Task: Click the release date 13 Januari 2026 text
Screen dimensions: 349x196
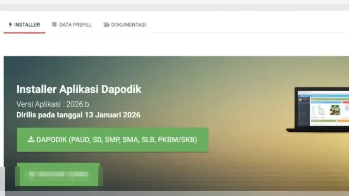Action: click(x=78, y=115)
